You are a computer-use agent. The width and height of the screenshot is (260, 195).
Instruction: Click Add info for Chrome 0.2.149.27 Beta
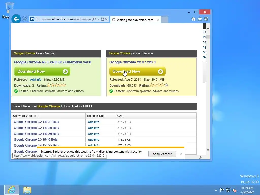point(93,122)
